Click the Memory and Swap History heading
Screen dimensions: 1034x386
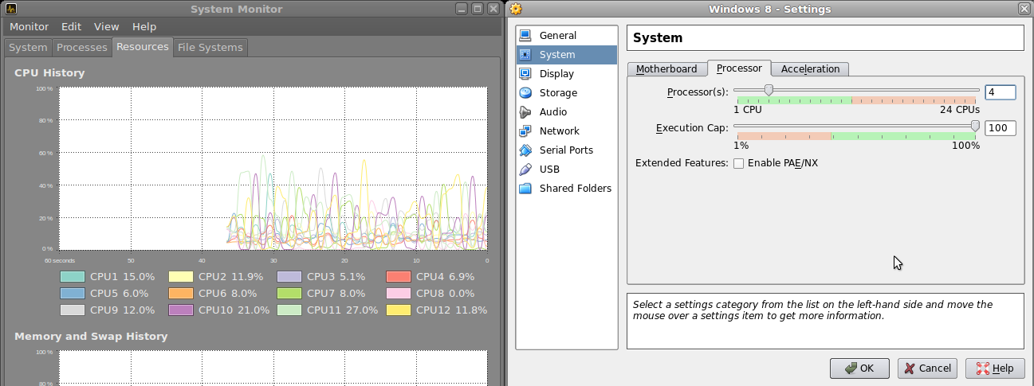pyautogui.click(x=91, y=337)
